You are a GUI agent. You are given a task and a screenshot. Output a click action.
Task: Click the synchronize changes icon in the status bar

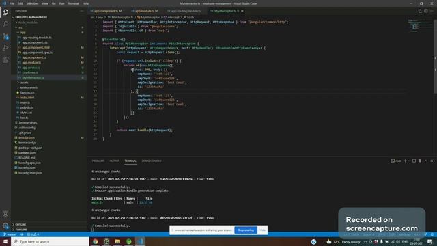click(x=22, y=234)
